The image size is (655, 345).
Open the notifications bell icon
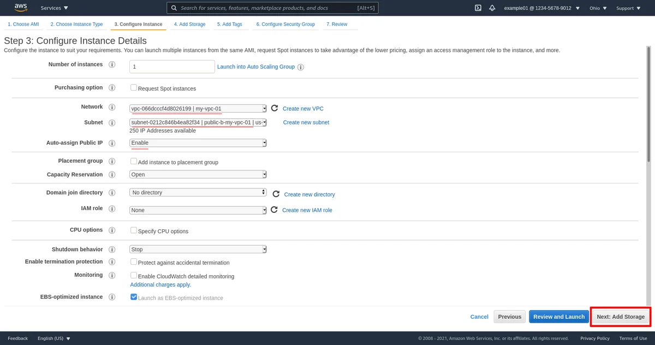click(492, 8)
